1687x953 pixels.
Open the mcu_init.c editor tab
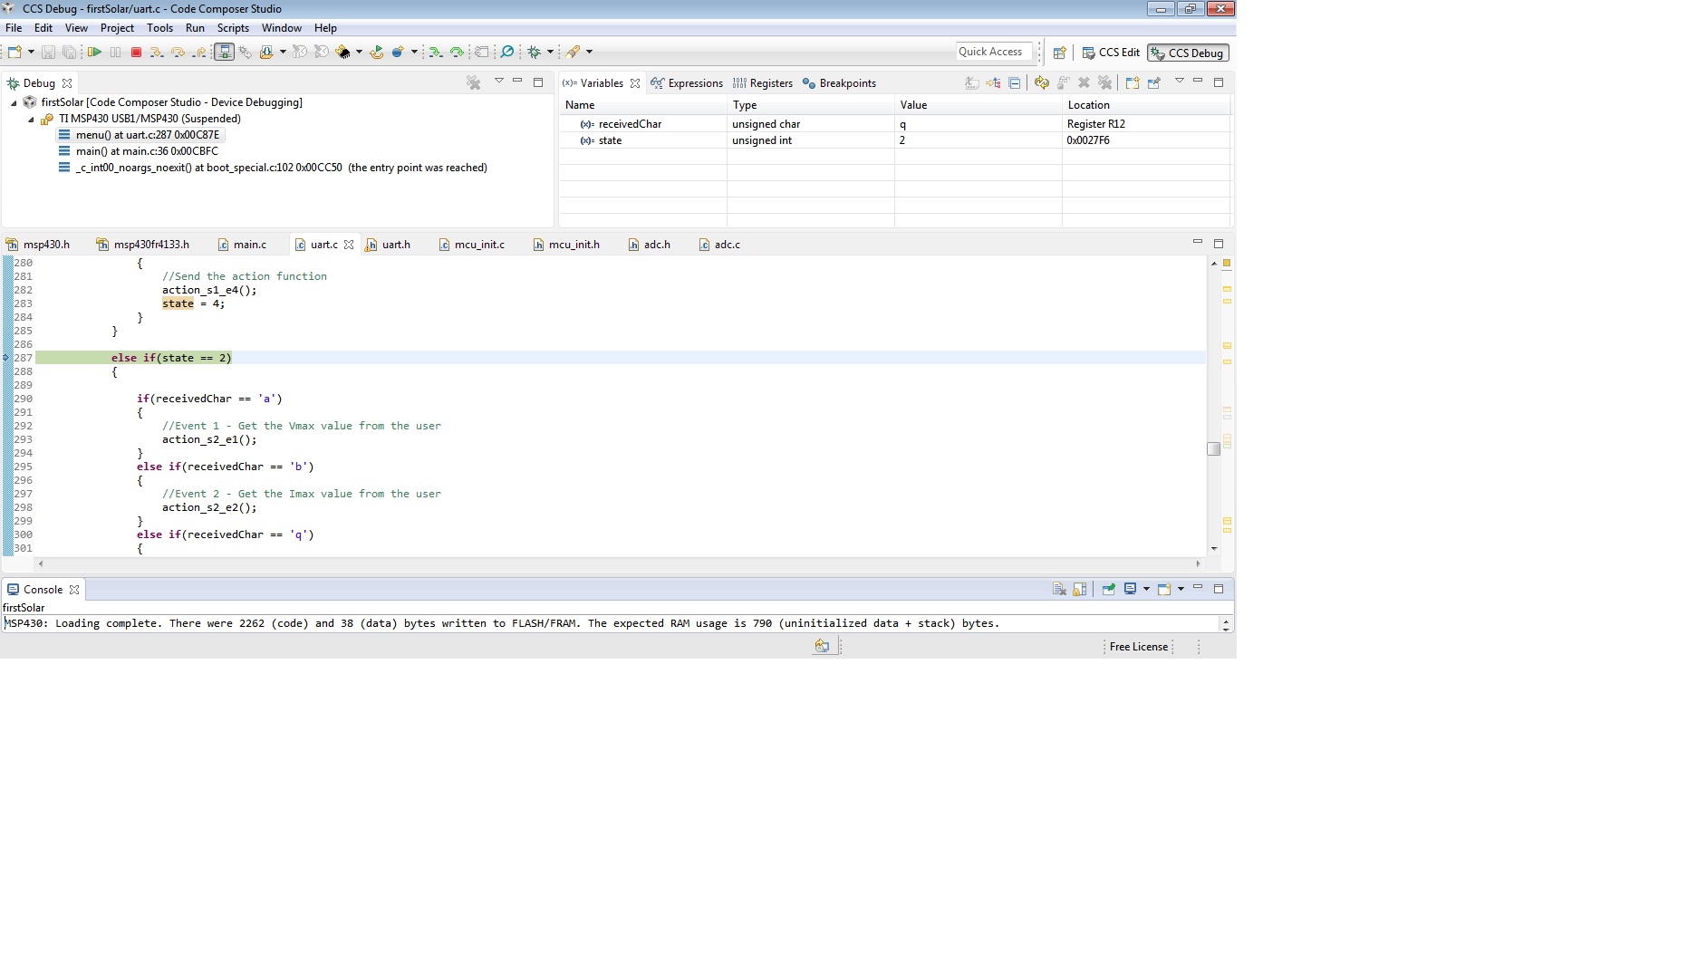[x=471, y=245]
